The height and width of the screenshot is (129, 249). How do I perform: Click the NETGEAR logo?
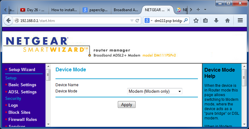pos(37,41)
